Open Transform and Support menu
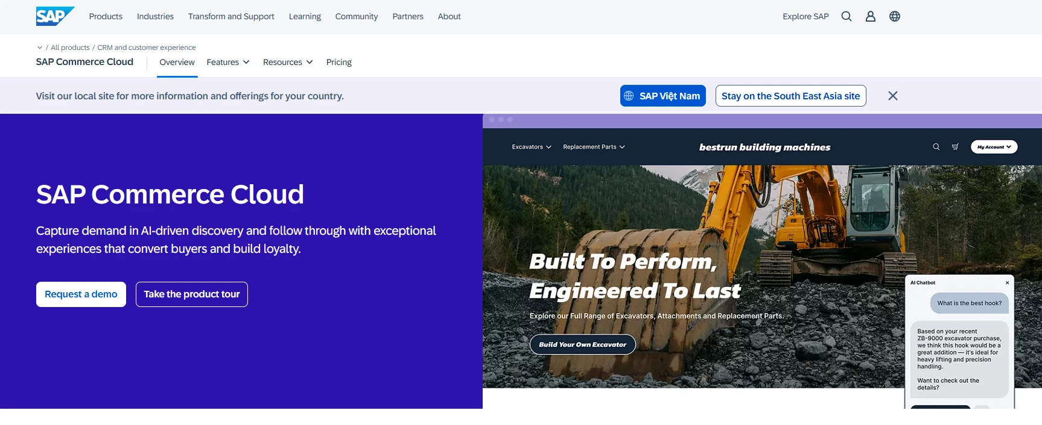Image resolution: width=1042 pixels, height=425 pixels. click(x=231, y=16)
